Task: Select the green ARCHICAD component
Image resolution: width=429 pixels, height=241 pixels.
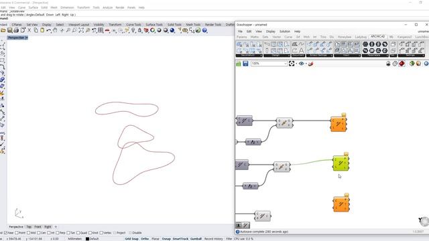Action: pyautogui.click(x=341, y=163)
